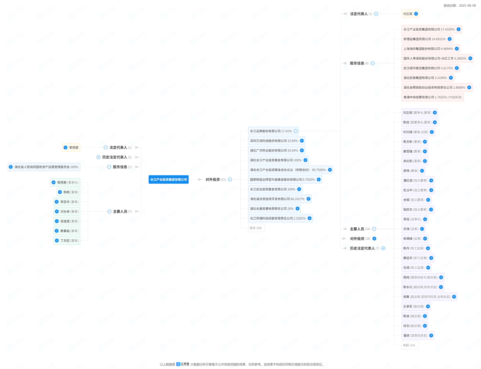
Task: Select 肖剑 [副总裁] personnel node
Action: (415, 326)
